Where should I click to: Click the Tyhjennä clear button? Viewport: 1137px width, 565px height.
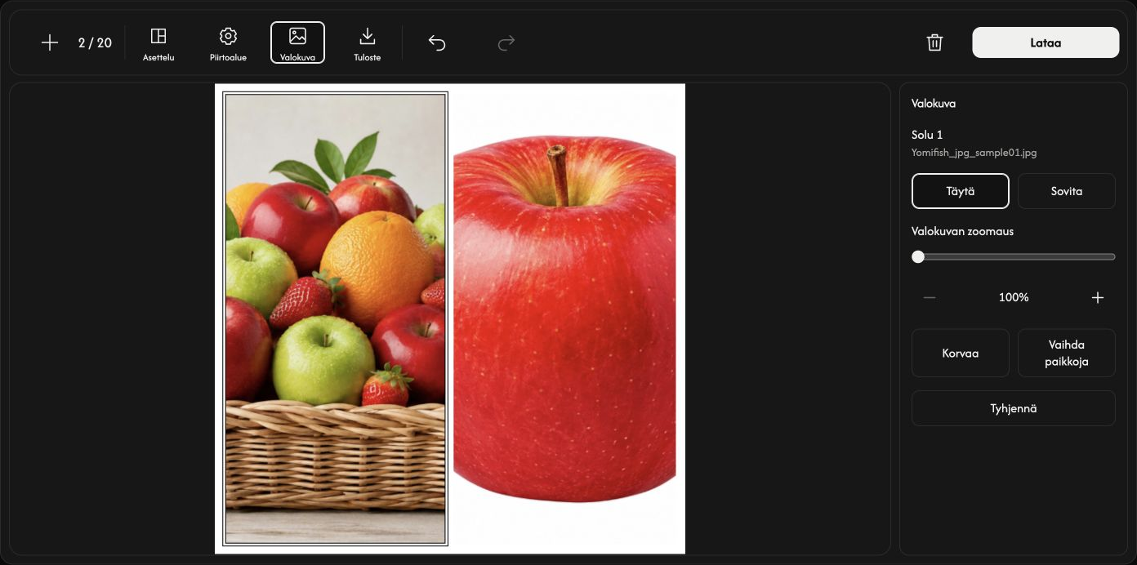pos(1014,408)
